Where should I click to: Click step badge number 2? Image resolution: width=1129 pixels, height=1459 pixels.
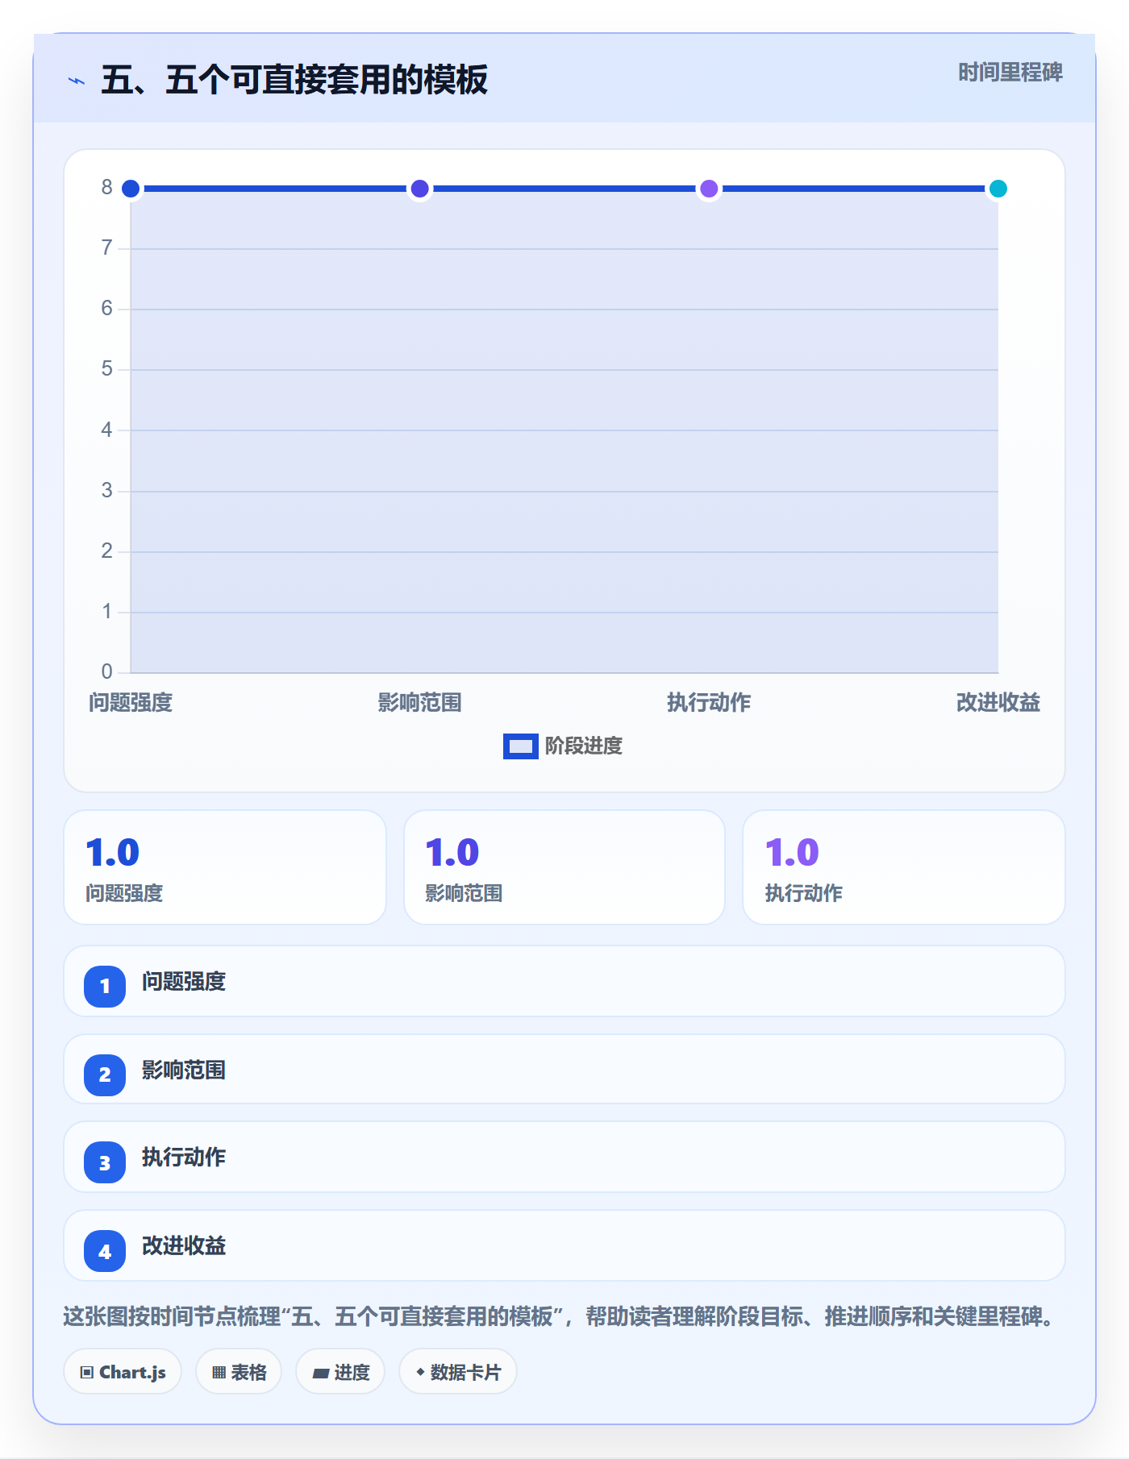(x=105, y=1075)
